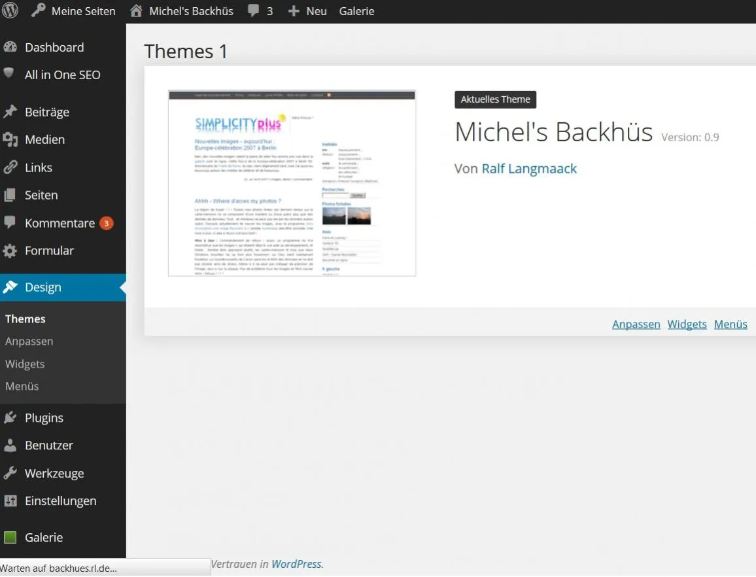This screenshot has height=577, width=756.
Task: Click the Dashboard gauge icon in sidebar
Action: tap(10, 47)
